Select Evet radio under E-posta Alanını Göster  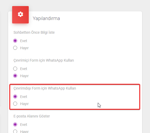pos(15,124)
